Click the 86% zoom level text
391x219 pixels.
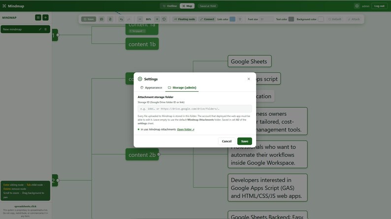(148, 19)
